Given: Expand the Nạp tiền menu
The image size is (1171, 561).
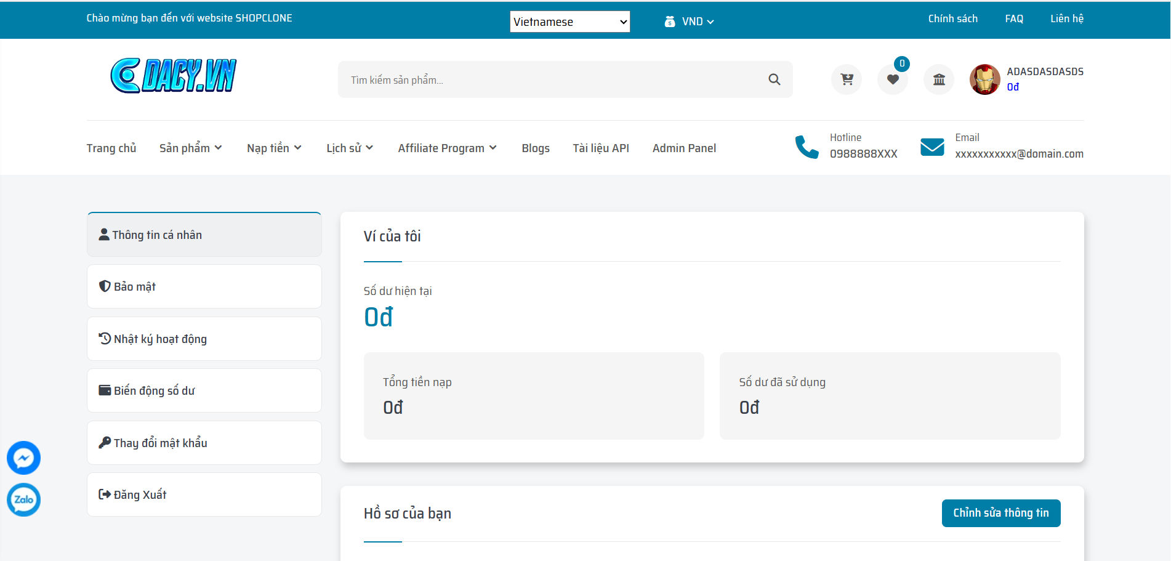Looking at the screenshot, I should click(x=274, y=148).
